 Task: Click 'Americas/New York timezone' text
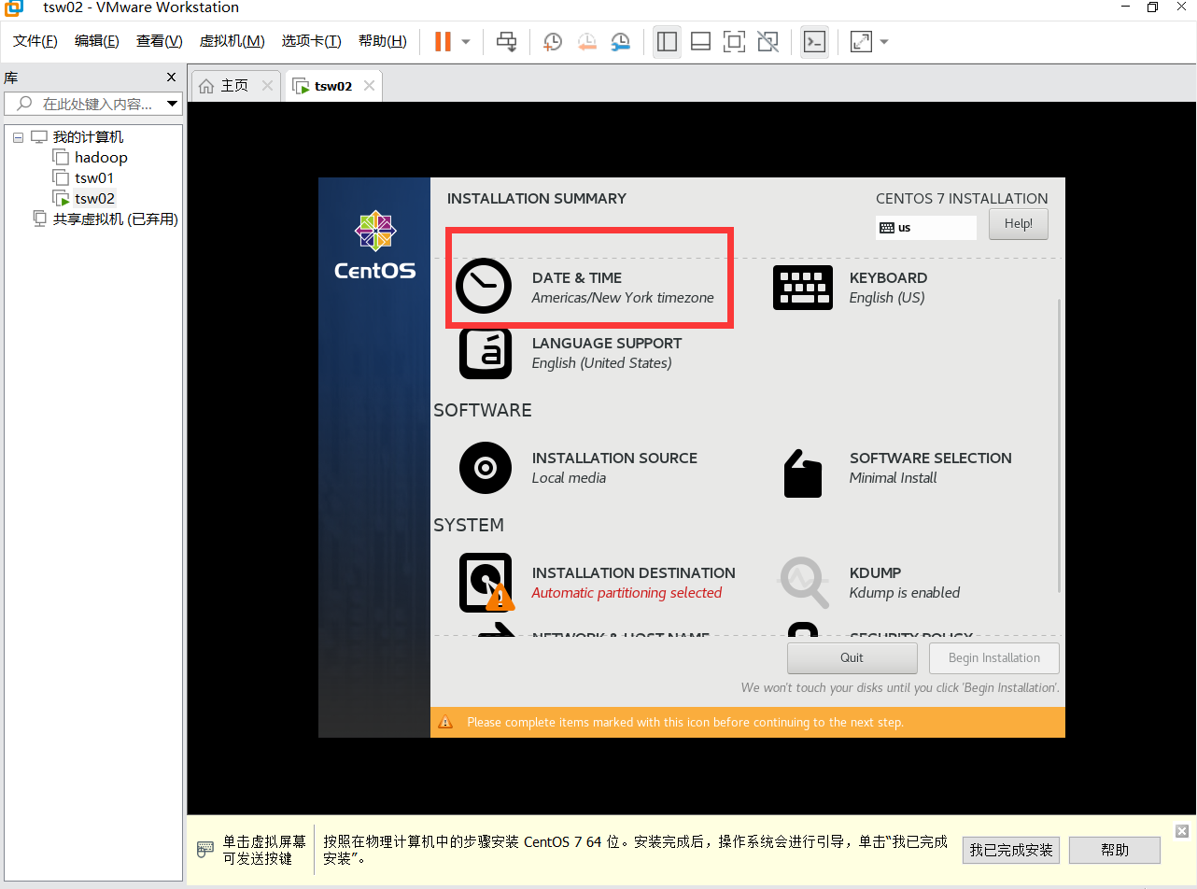pyautogui.click(x=623, y=298)
